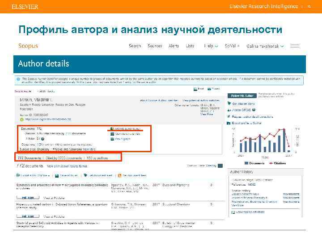Click the blue sort order button
The height and width of the screenshot is (241, 322).
(220, 166)
